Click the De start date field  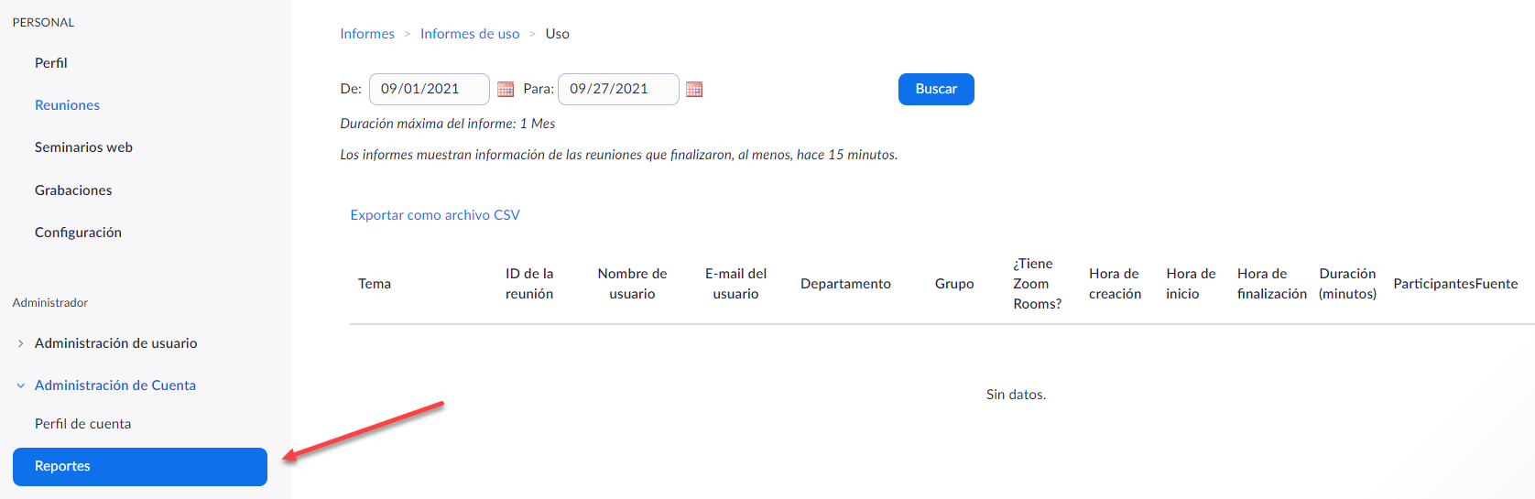[429, 89]
